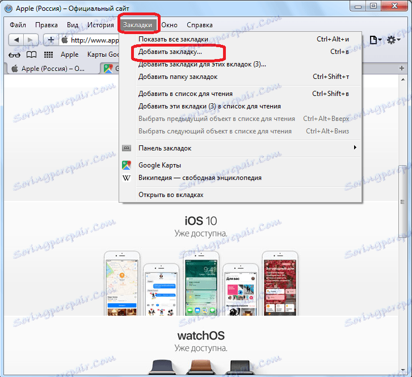Click the Wikipedia W icon in menu

(x=127, y=178)
